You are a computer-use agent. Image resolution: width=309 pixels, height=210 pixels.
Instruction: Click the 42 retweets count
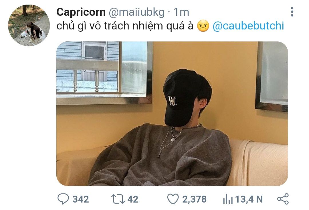point(133,199)
